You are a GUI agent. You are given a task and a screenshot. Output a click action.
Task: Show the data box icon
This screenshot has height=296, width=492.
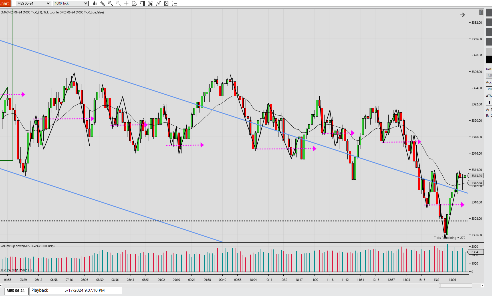point(134,3)
